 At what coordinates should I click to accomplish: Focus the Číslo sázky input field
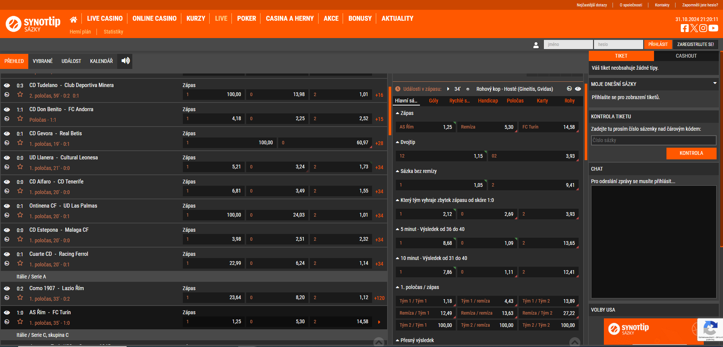(x=654, y=140)
